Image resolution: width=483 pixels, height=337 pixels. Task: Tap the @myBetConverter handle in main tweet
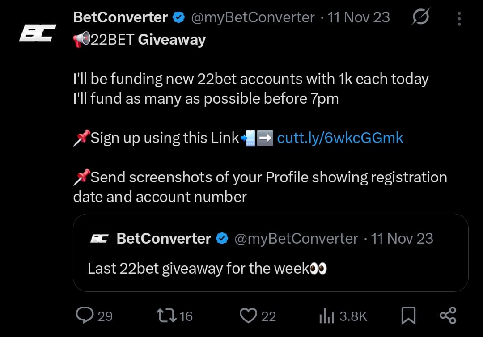coord(253,18)
